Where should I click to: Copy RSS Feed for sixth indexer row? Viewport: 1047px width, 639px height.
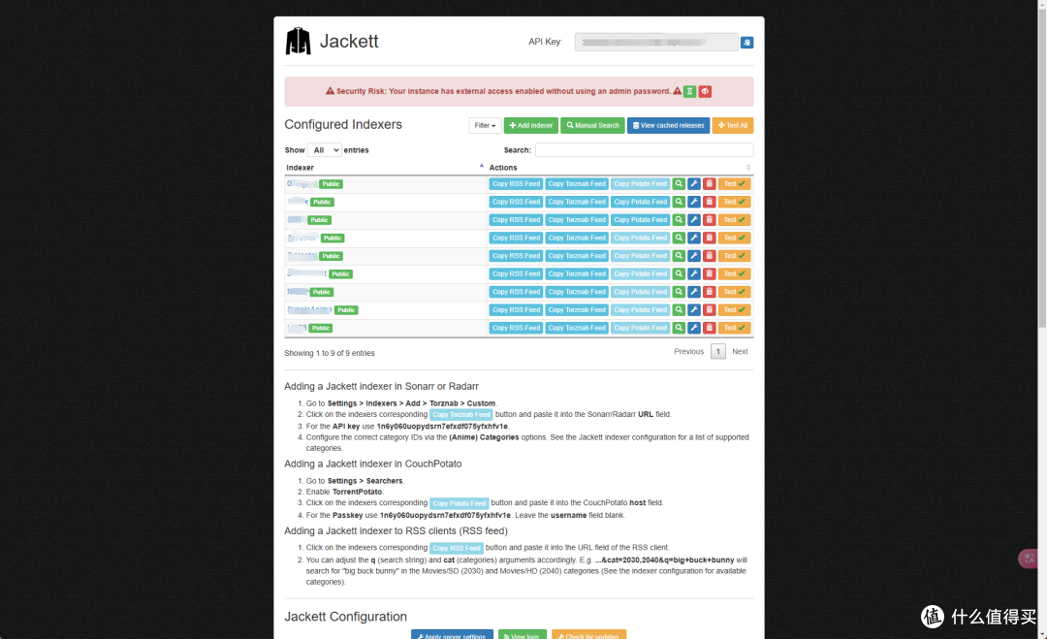pos(516,273)
